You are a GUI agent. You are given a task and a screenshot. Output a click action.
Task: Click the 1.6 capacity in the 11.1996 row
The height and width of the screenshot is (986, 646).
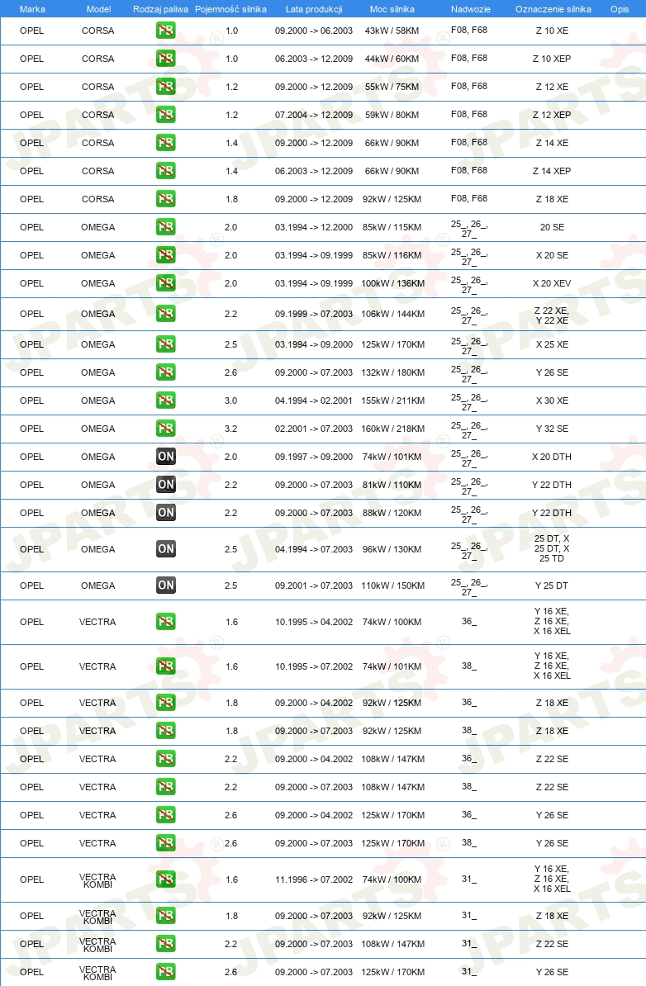[231, 880]
